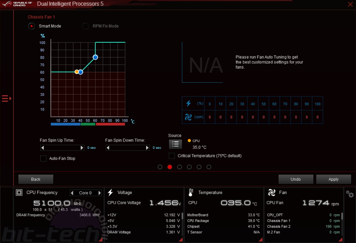Select the upper blue fan curve point at 80%
The width and height of the screenshot is (356, 243).
coord(95,57)
